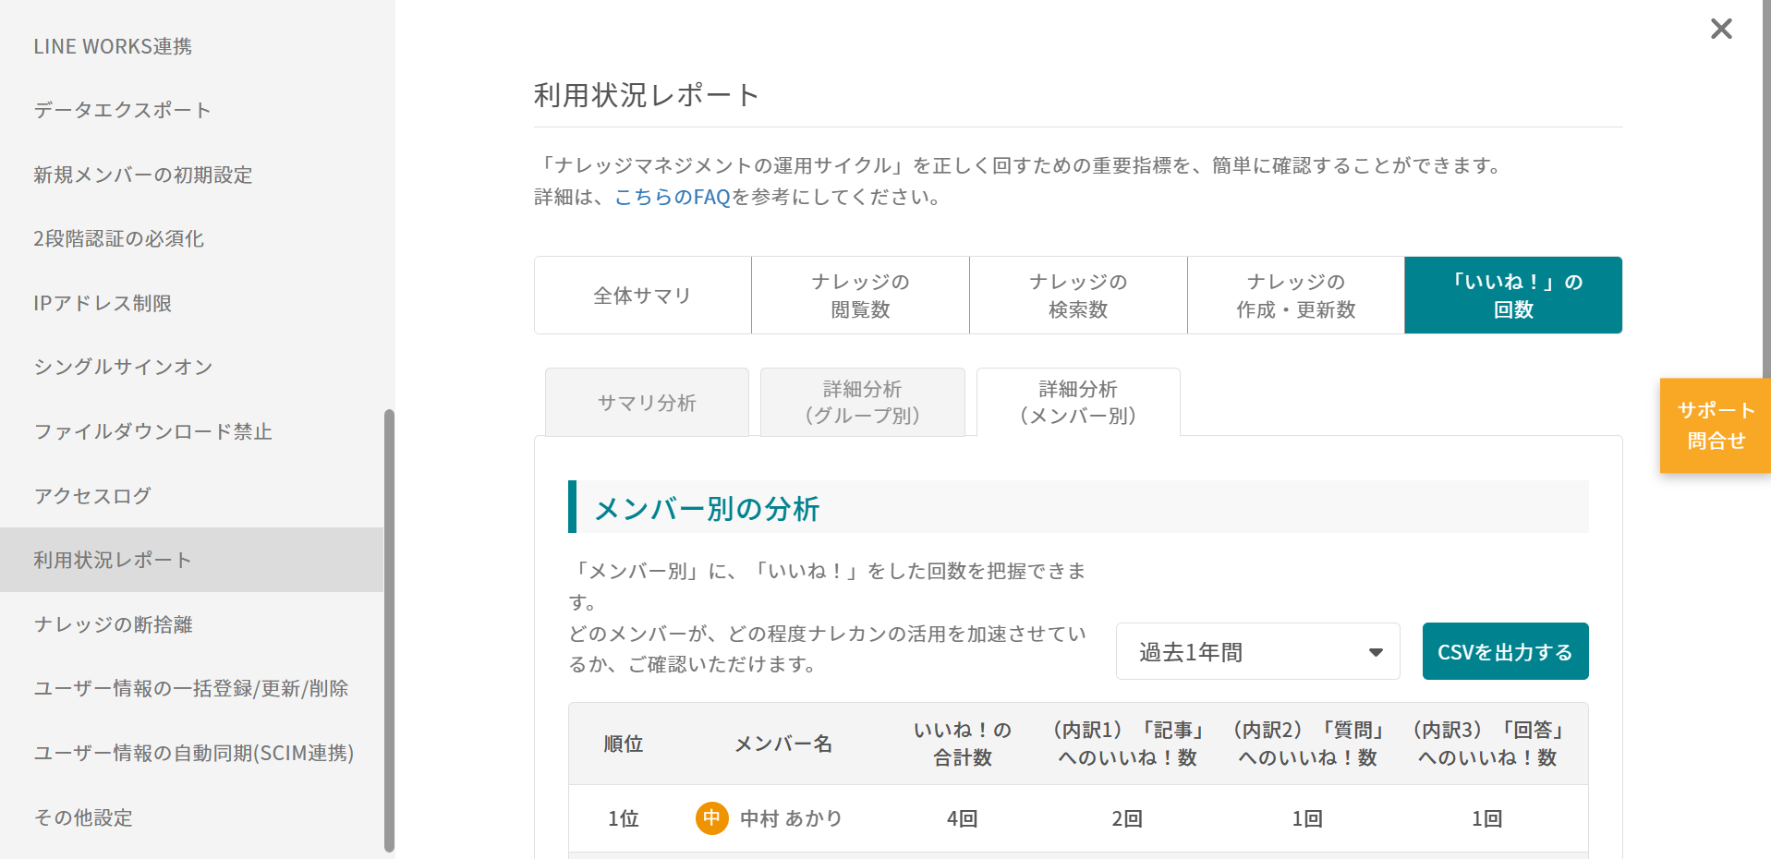1771x859 pixels.
Task: Open the アクセスログ sidebar item
Action: point(92,496)
